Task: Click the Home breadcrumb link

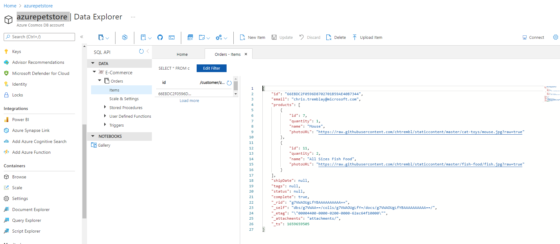Action: pos(10,6)
